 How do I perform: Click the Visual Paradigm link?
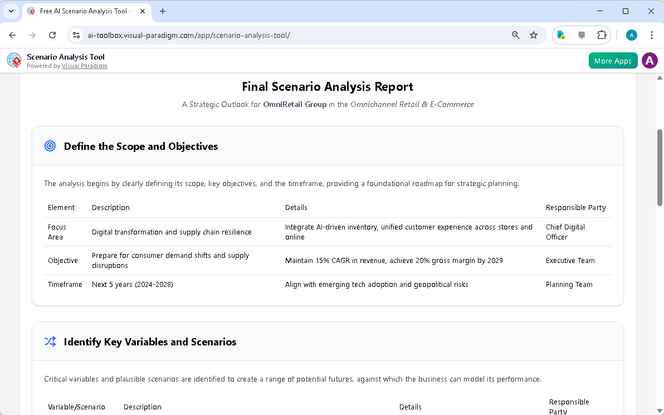click(x=85, y=66)
